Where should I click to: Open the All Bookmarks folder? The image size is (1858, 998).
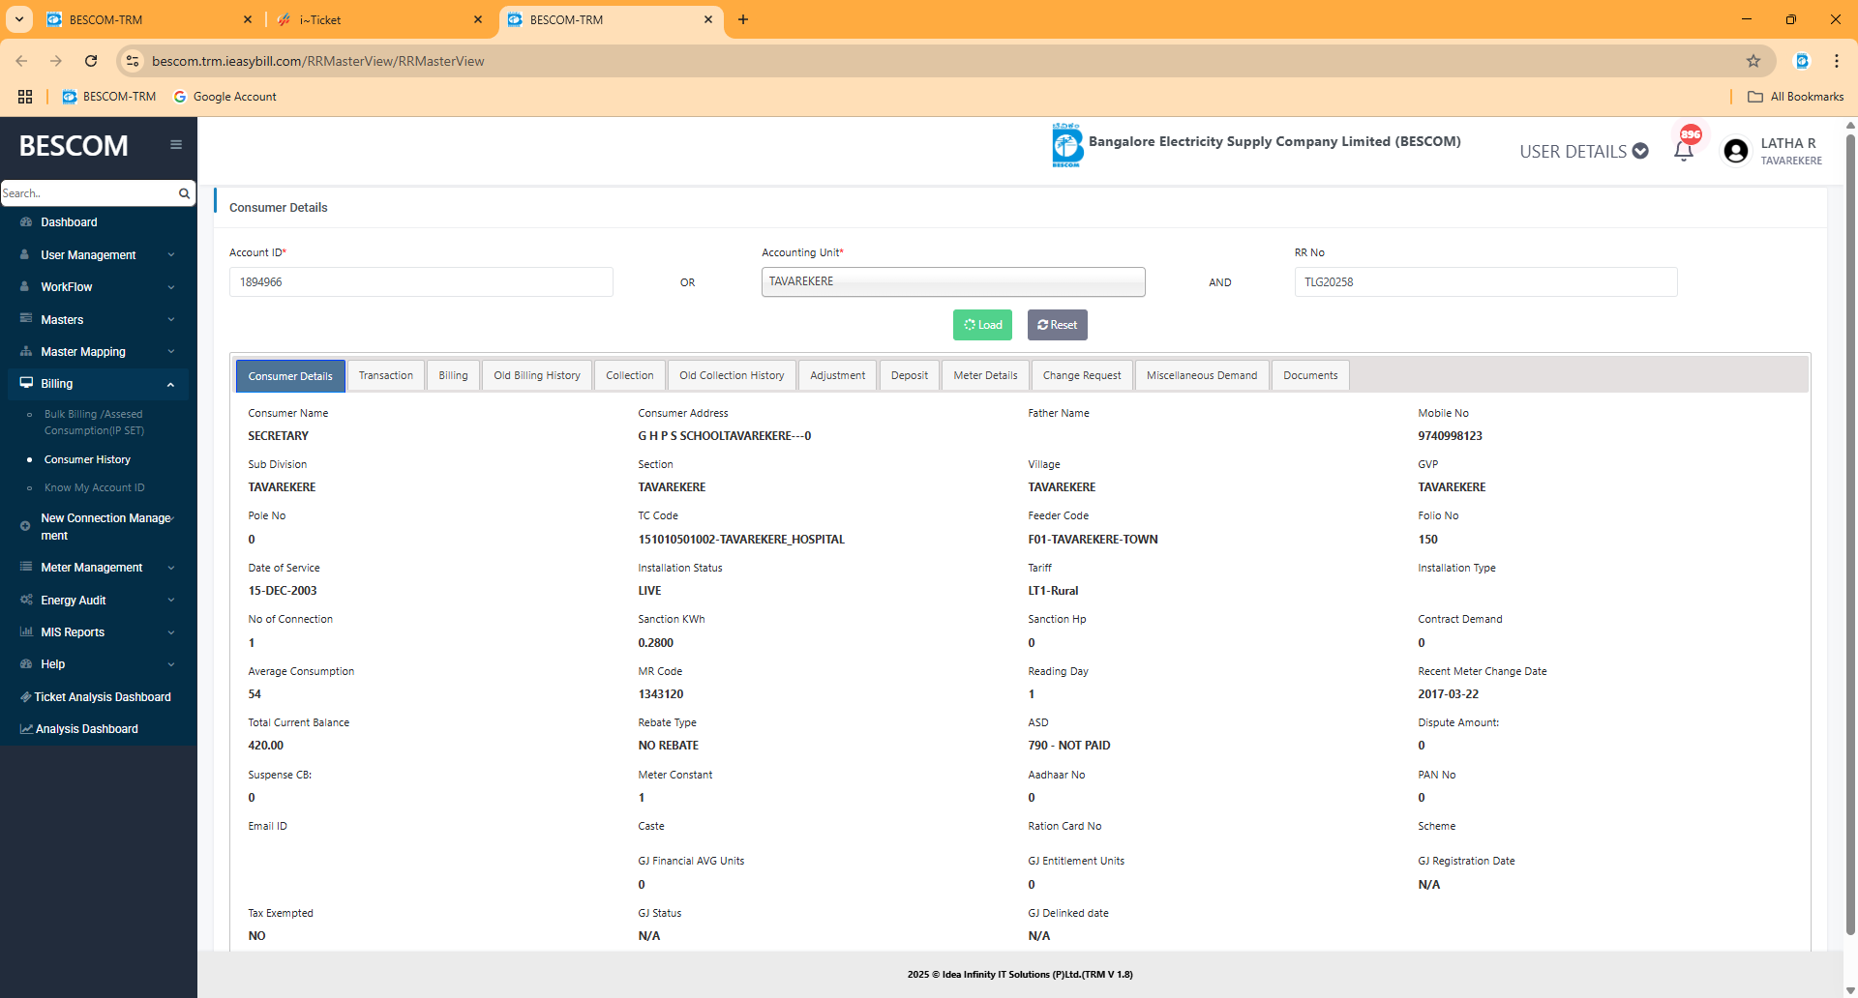click(x=1796, y=97)
